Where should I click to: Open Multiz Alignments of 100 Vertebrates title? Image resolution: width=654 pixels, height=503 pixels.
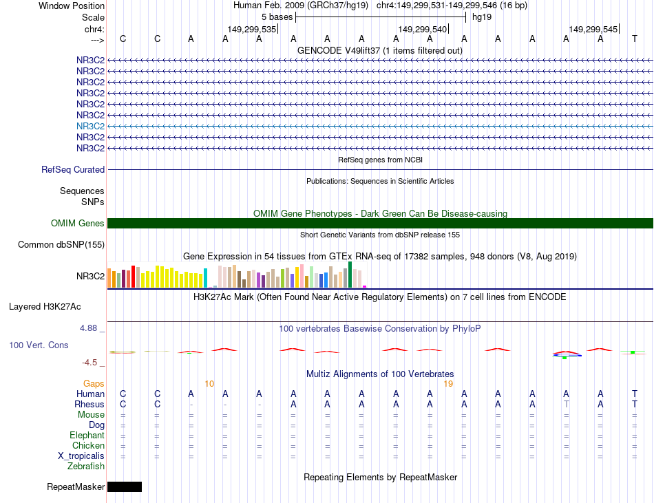380,374
